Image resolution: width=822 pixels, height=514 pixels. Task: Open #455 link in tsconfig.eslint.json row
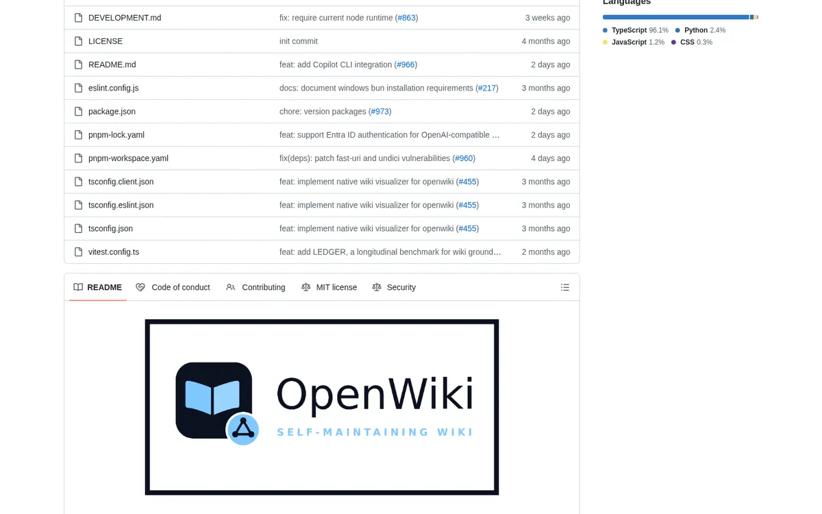(468, 205)
